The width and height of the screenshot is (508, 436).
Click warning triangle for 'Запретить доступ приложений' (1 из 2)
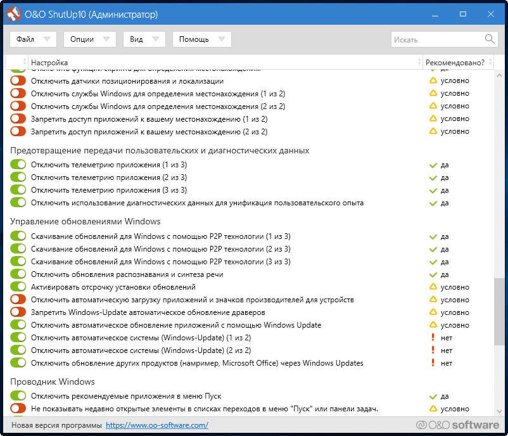[x=433, y=119]
